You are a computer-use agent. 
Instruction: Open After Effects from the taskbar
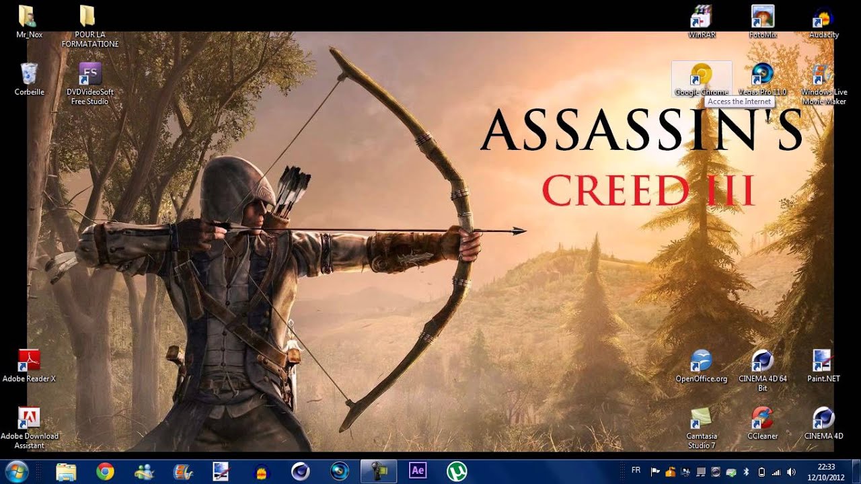[x=418, y=471]
